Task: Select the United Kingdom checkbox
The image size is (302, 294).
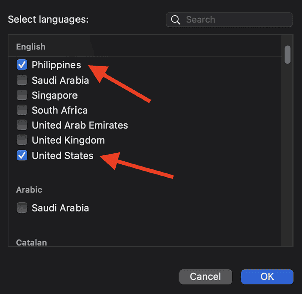Action: tap(22, 140)
